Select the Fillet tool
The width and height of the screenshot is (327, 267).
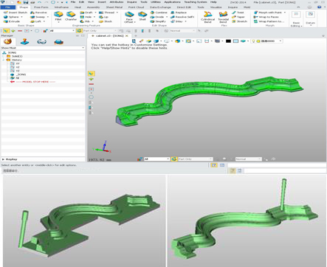coord(58,16)
